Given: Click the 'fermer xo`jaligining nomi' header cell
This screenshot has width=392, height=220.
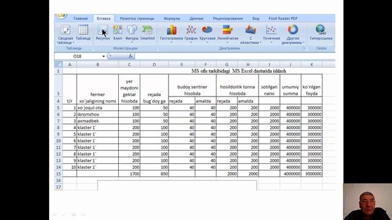Looking at the screenshot, I should pyautogui.click(x=97, y=89).
